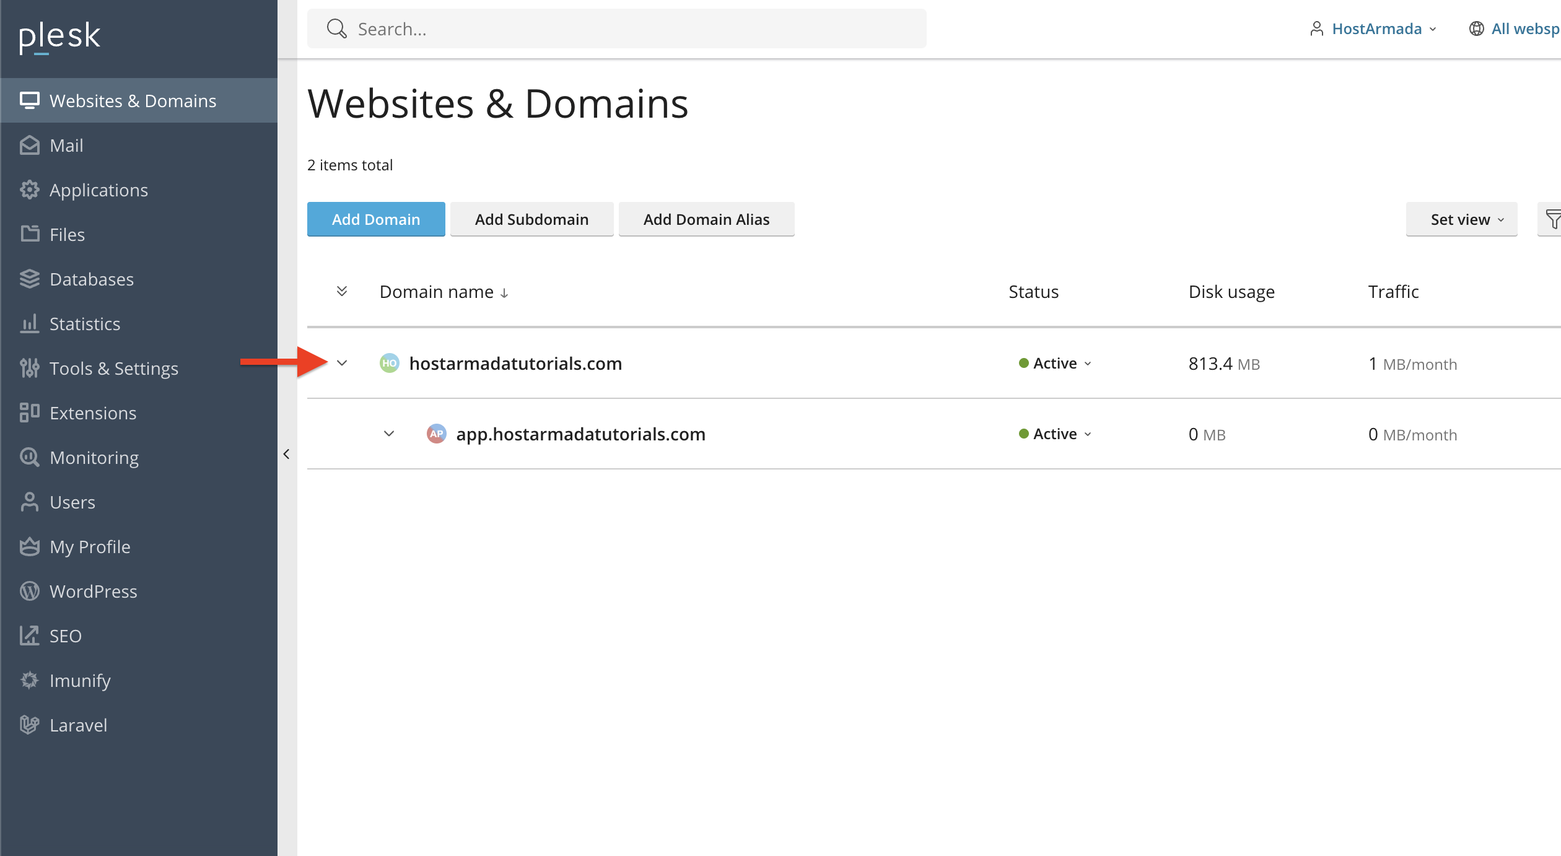Open Active status dropdown for app.hostarmadatutorials.com
The image size is (1561, 856).
1055,434
